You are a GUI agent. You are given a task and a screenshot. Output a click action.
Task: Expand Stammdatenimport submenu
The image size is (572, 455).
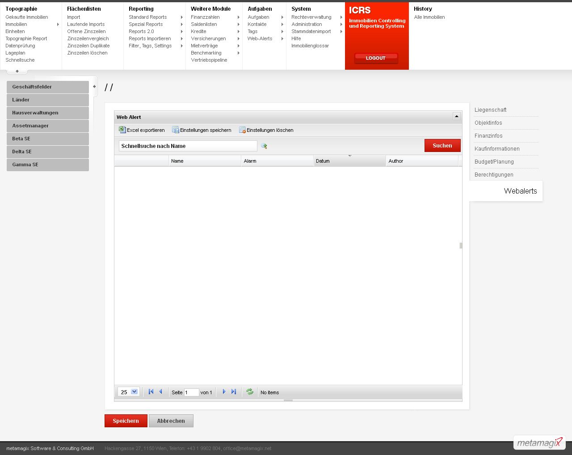341,31
